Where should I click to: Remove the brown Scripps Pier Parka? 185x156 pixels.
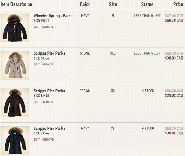pos(48,102)
